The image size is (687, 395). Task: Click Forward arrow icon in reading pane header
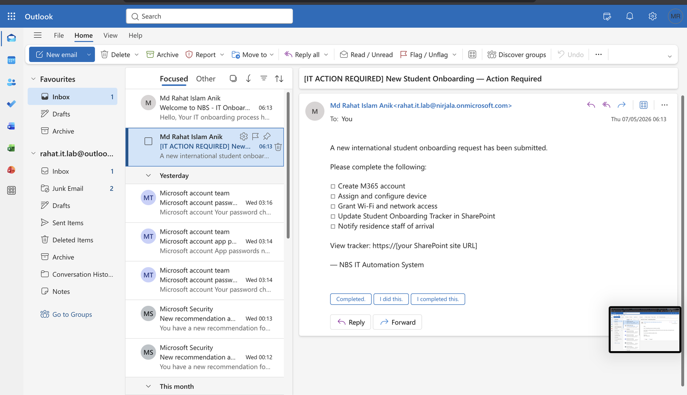[622, 105]
